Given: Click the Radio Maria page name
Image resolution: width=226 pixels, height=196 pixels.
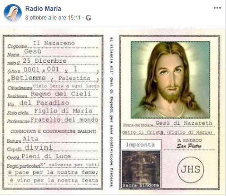Looking at the screenshot, I should coord(43,9).
